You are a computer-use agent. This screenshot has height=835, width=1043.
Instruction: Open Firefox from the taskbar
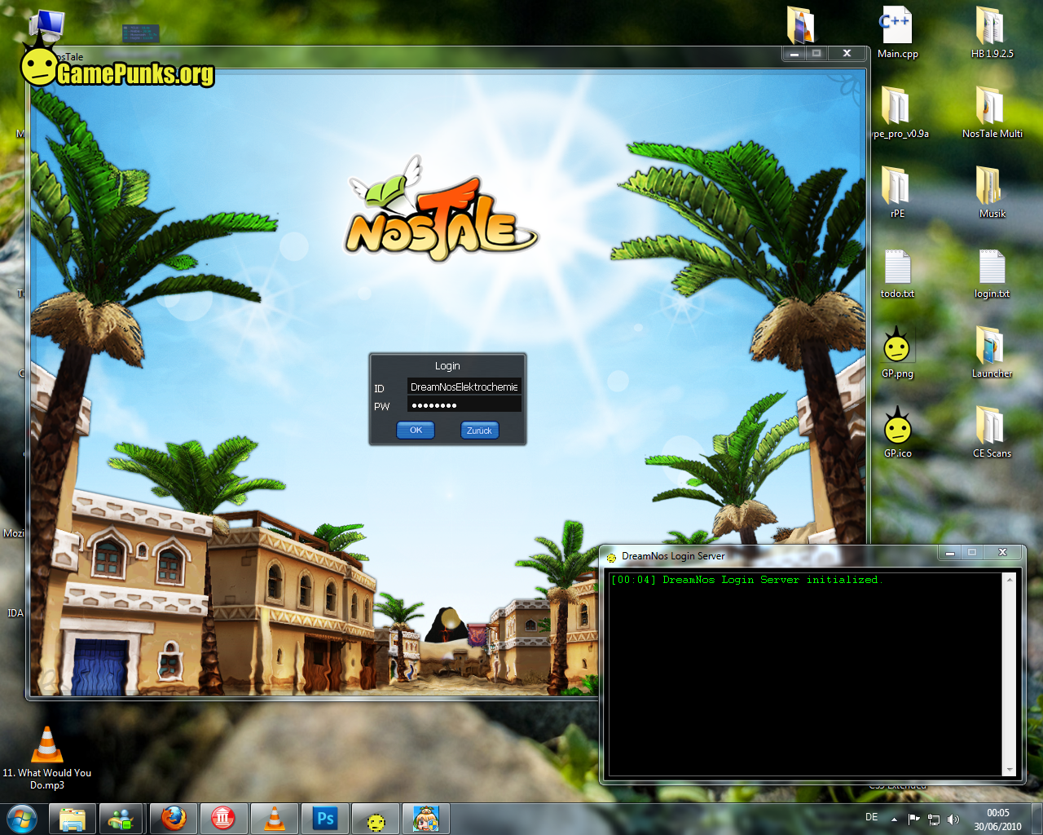(x=173, y=819)
